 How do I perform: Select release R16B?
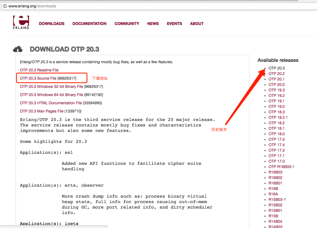pyautogui.click(x=273, y=189)
